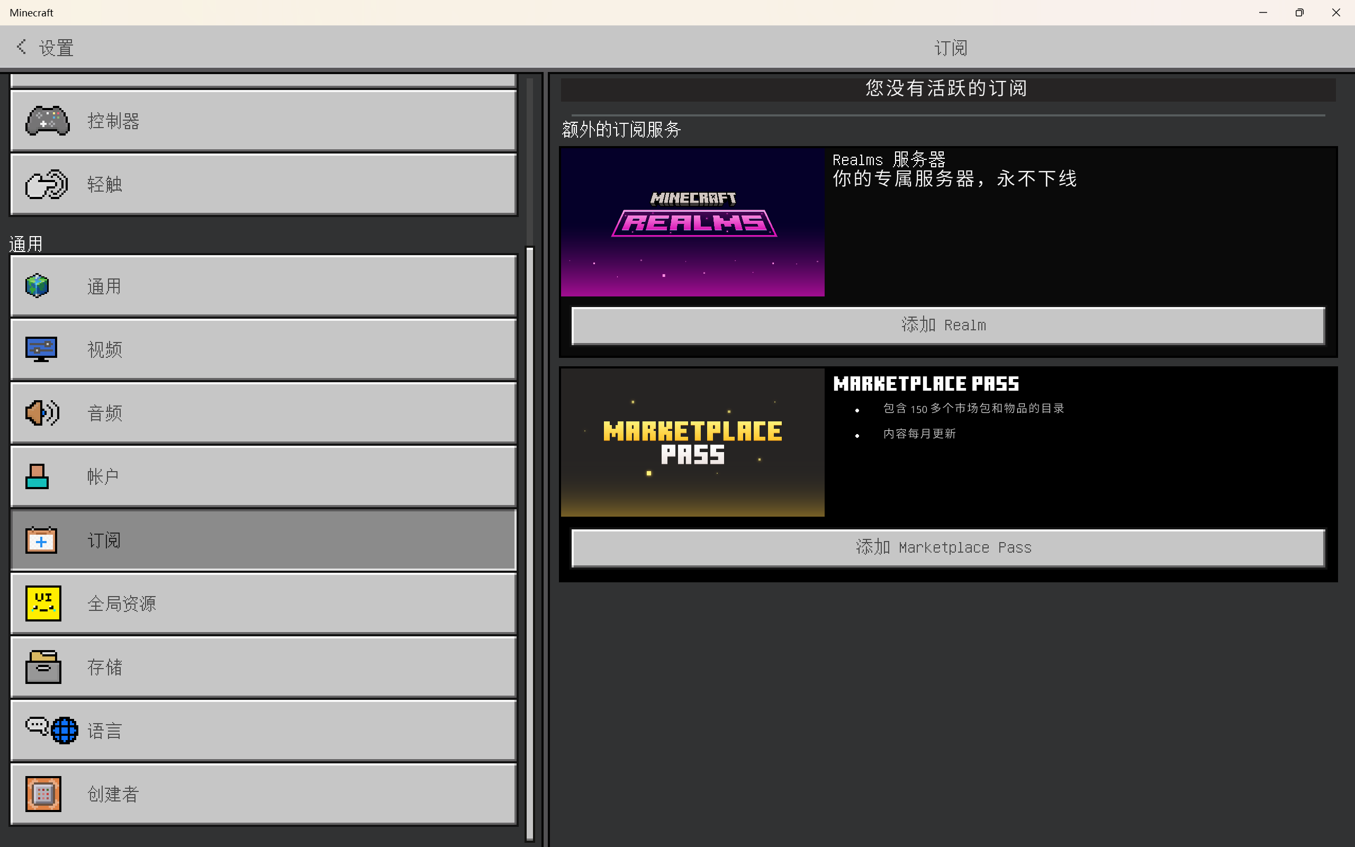Click the text 您没有活跃的订阅

pos(947,88)
